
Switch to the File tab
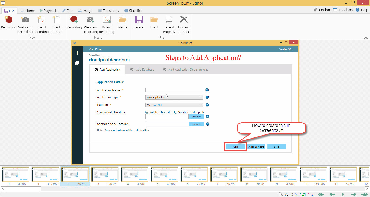pyautogui.click(x=9, y=11)
